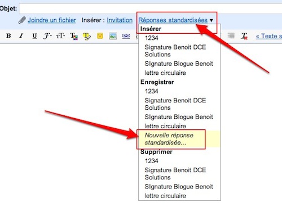
Task: Focus the Objet subject field
Action: 151,8
